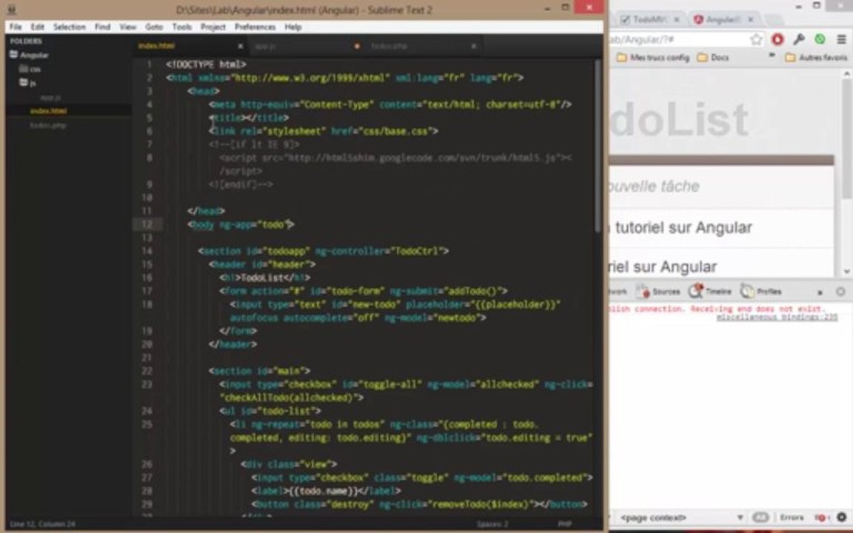Click the nouvelle tâche input field
Viewport: 853px width, 533px height.
coord(720,187)
